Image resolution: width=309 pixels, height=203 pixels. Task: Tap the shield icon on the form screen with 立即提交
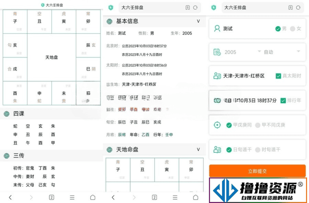(x=214, y=7)
